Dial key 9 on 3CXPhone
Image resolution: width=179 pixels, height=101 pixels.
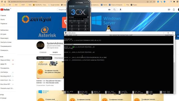(85, 29)
